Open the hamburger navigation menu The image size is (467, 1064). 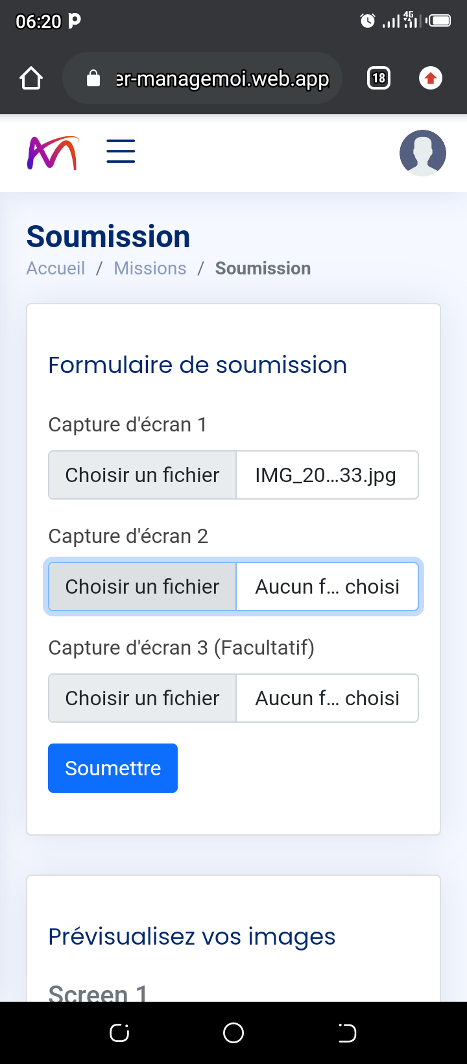coord(121,152)
